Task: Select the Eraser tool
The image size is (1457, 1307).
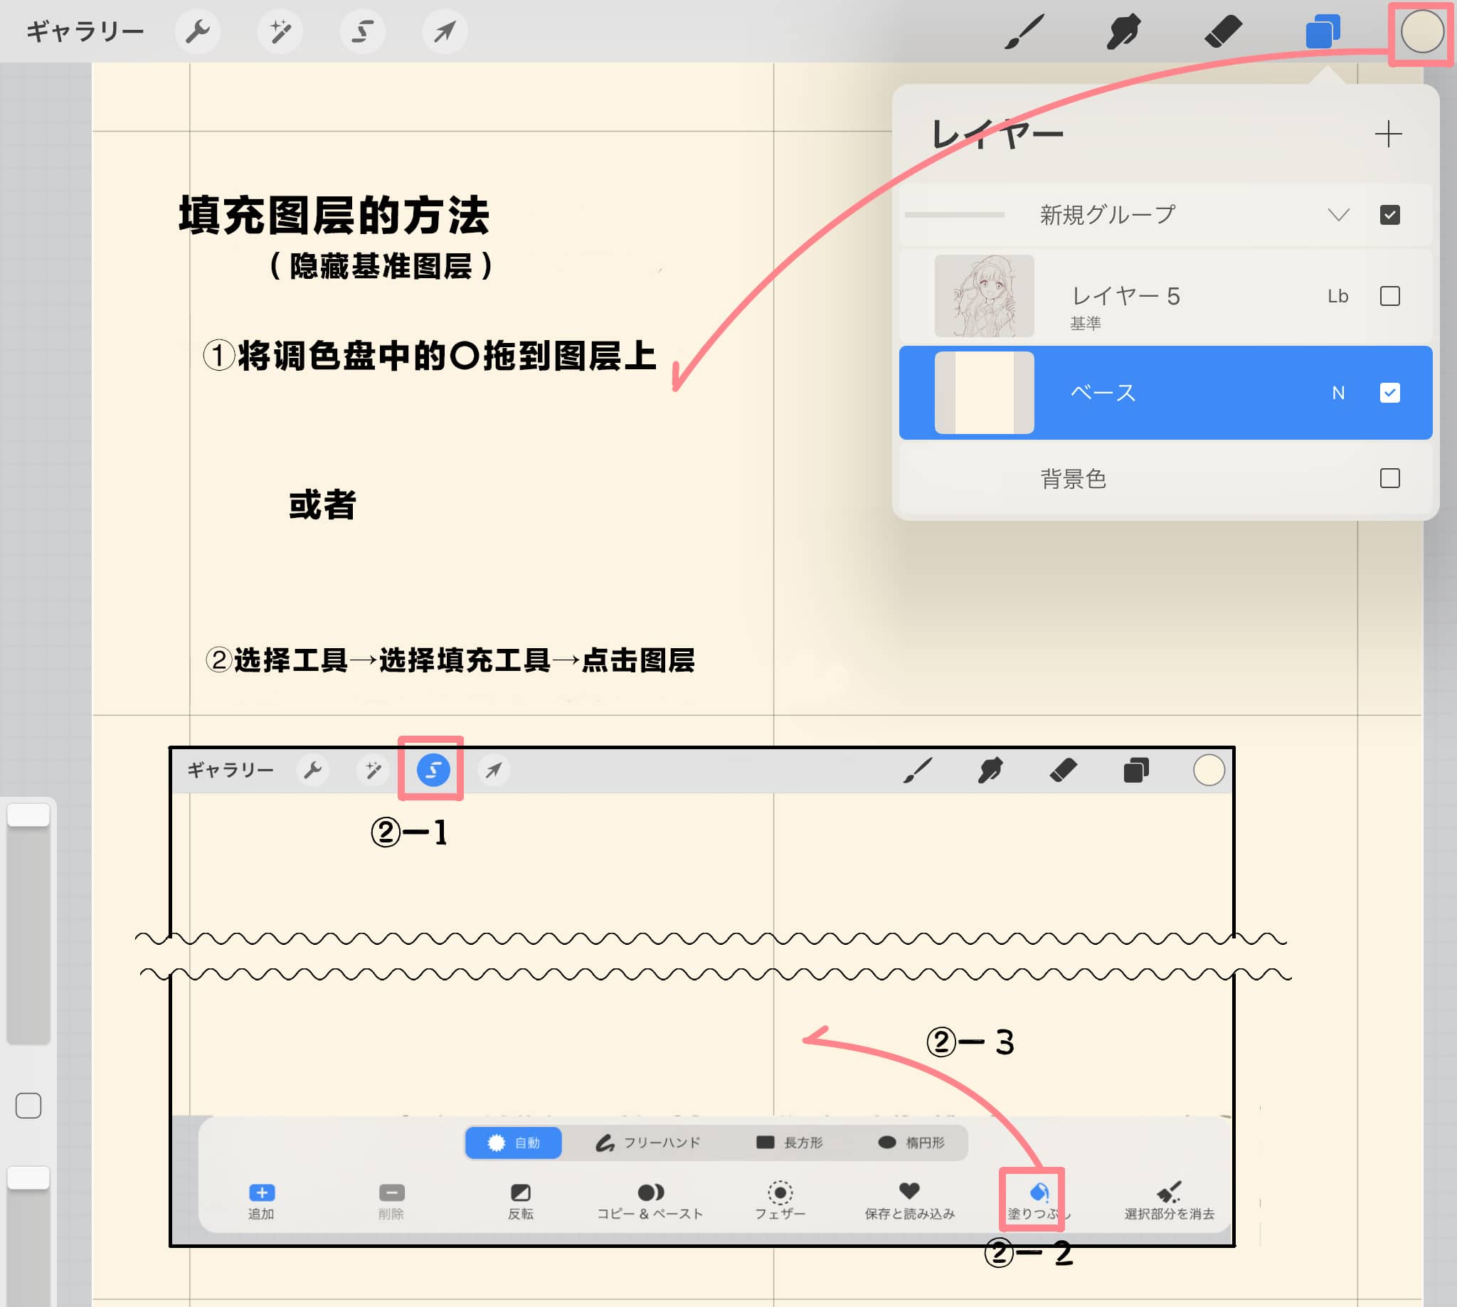Action: [x=1223, y=31]
